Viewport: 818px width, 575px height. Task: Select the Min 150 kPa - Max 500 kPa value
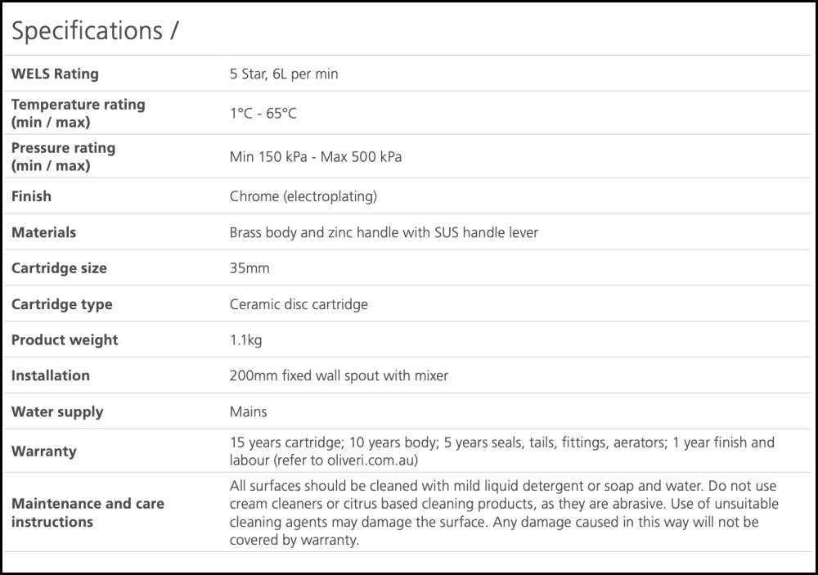316,157
